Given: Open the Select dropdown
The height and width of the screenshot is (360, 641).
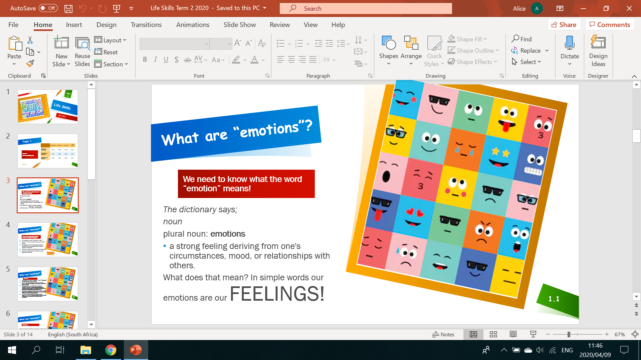Looking at the screenshot, I should coord(526,62).
